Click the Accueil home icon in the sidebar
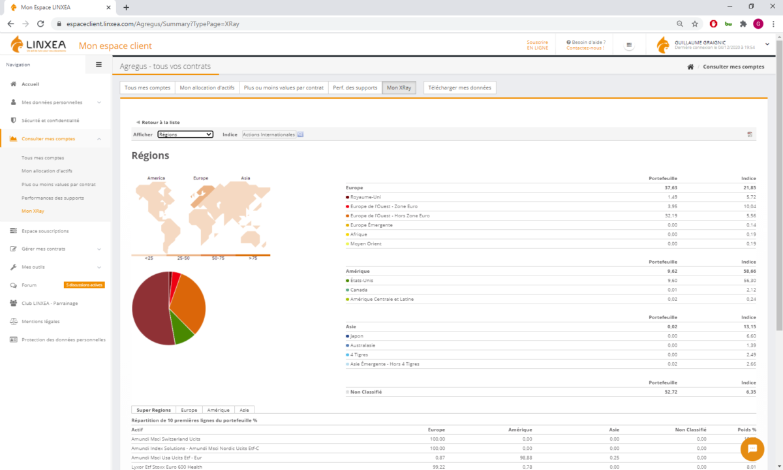This screenshot has height=470, width=783. coord(14,84)
